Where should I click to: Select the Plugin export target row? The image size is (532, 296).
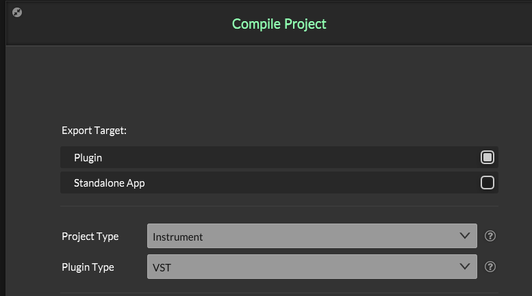pyautogui.click(x=274, y=157)
